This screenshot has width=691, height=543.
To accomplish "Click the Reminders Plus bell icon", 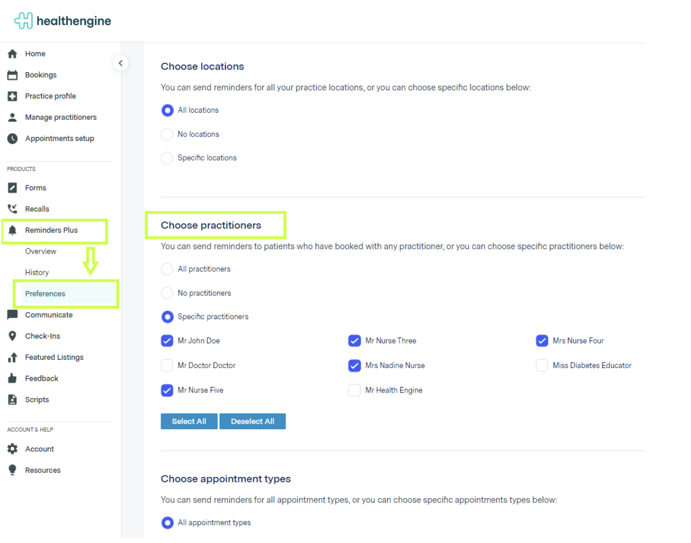I will pos(12,230).
